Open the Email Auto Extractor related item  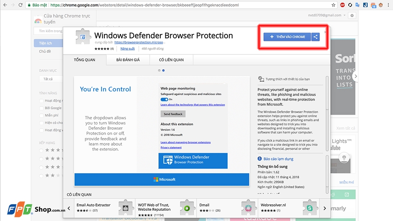click(x=104, y=208)
